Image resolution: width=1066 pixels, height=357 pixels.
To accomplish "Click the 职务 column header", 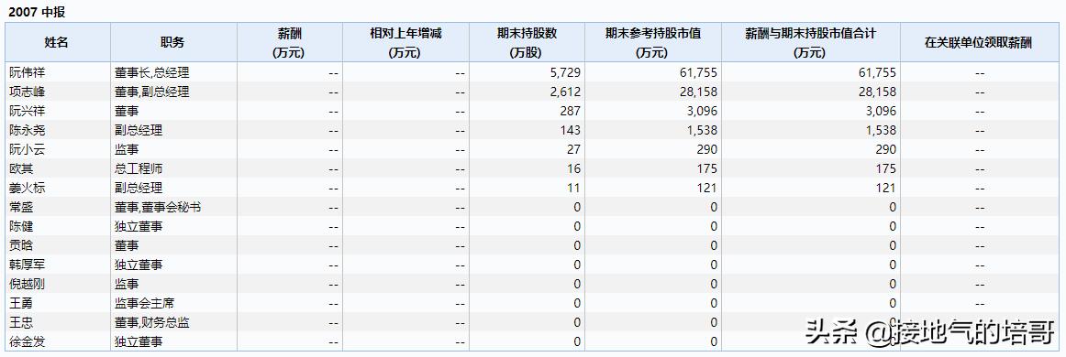I will 173,42.
